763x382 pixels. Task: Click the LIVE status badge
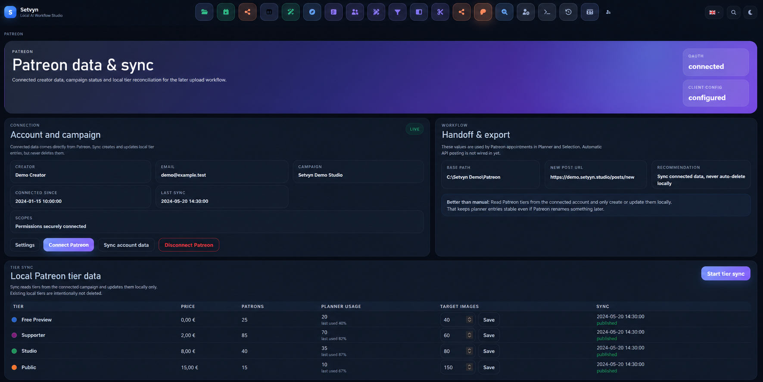(414, 129)
